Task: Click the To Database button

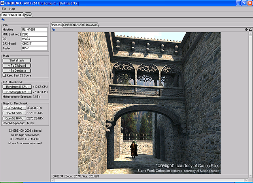Action: [17, 71]
